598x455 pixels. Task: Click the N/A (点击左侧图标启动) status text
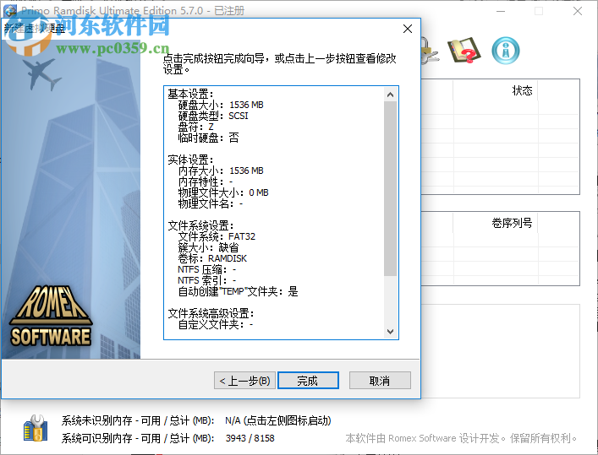[278, 420]
